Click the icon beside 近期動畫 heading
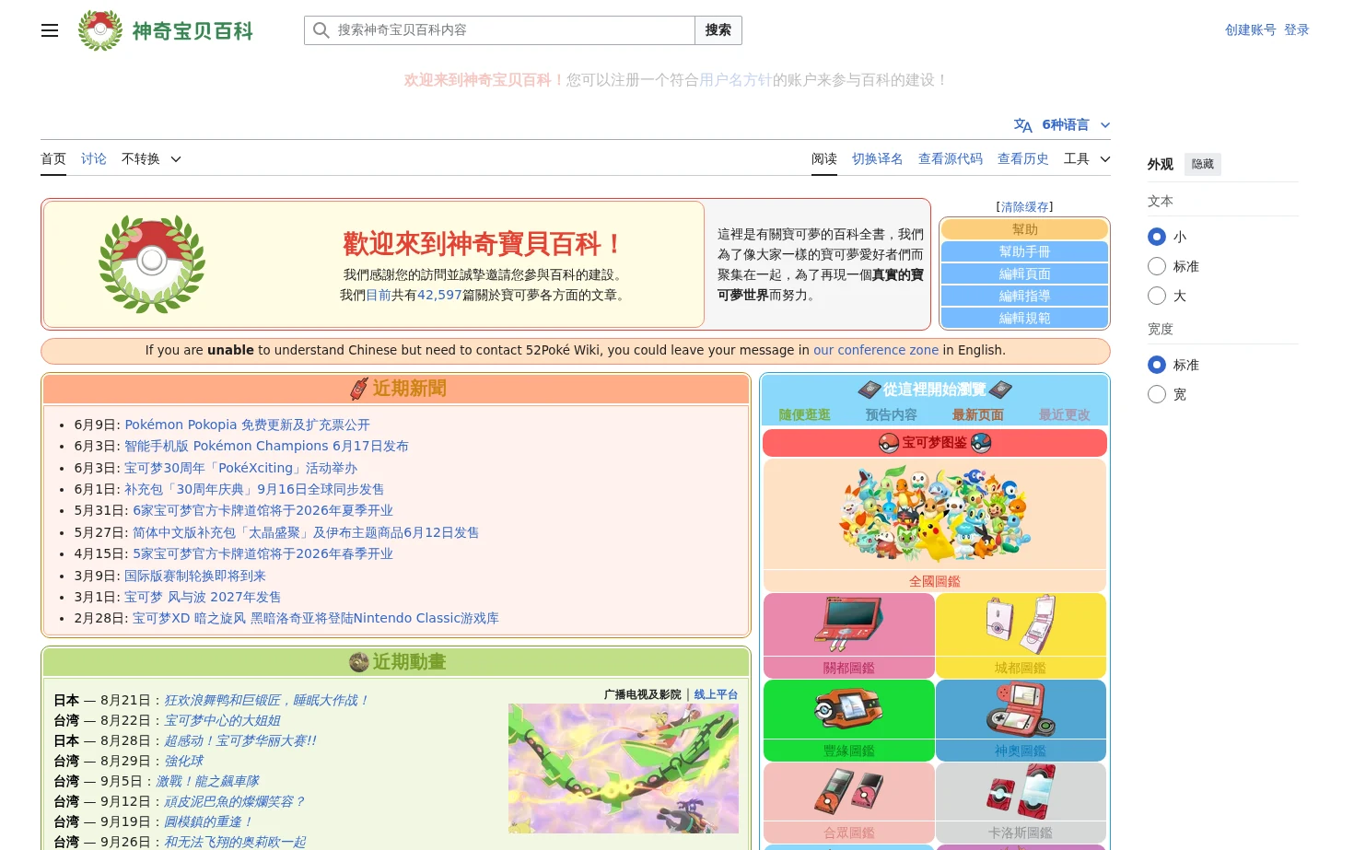The image size is (1354, 850). point(359,662)
